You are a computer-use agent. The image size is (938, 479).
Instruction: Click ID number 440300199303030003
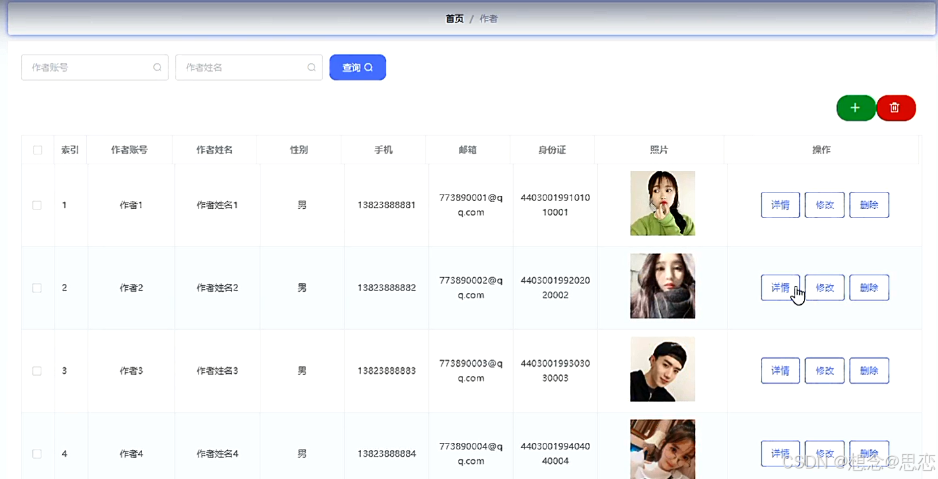(555, 371)
